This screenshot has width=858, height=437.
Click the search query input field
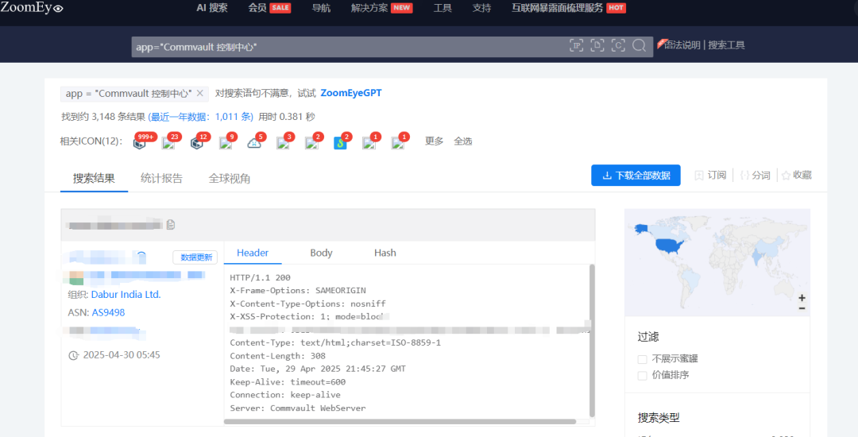tap(350, 47)
